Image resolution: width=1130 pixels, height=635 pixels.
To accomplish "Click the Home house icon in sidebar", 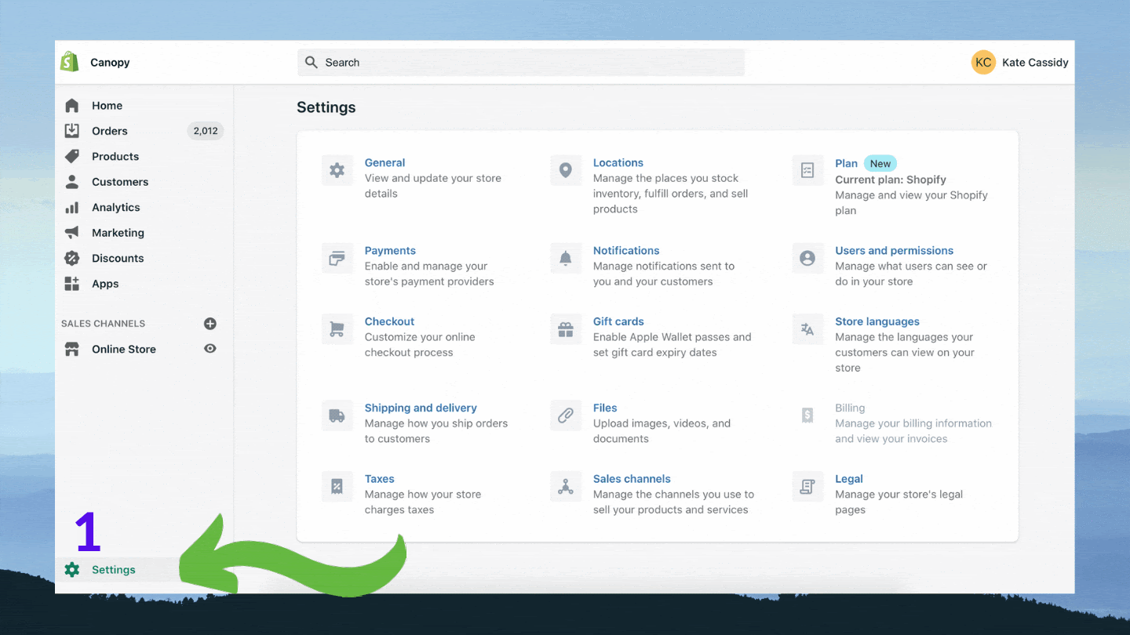I will click(x=72, y=105).
